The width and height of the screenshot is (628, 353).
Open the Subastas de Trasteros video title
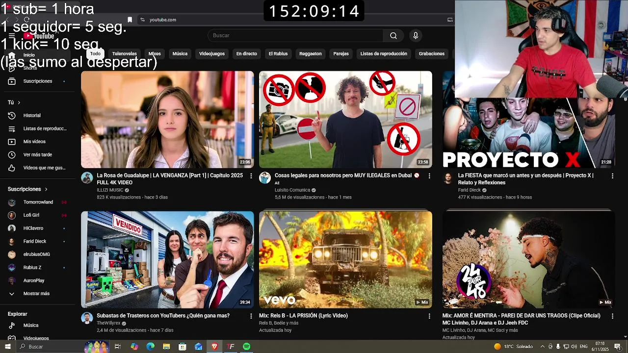click(x=163, y=316)
